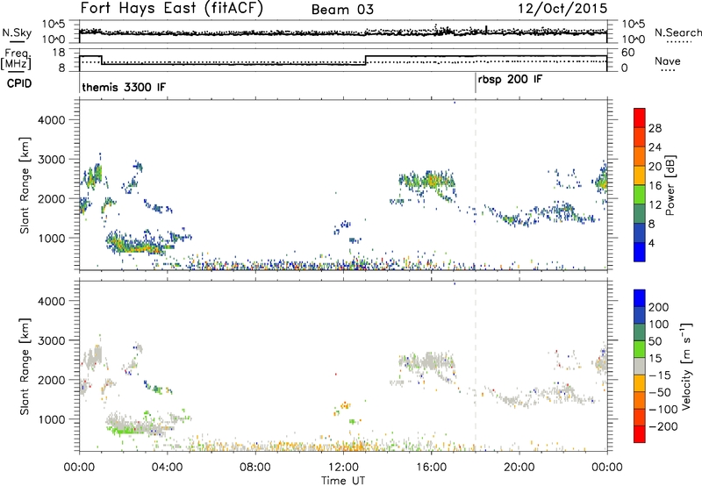Click the '16' Power colorbar label
The image size is (702, 486).
pos(655,186)
